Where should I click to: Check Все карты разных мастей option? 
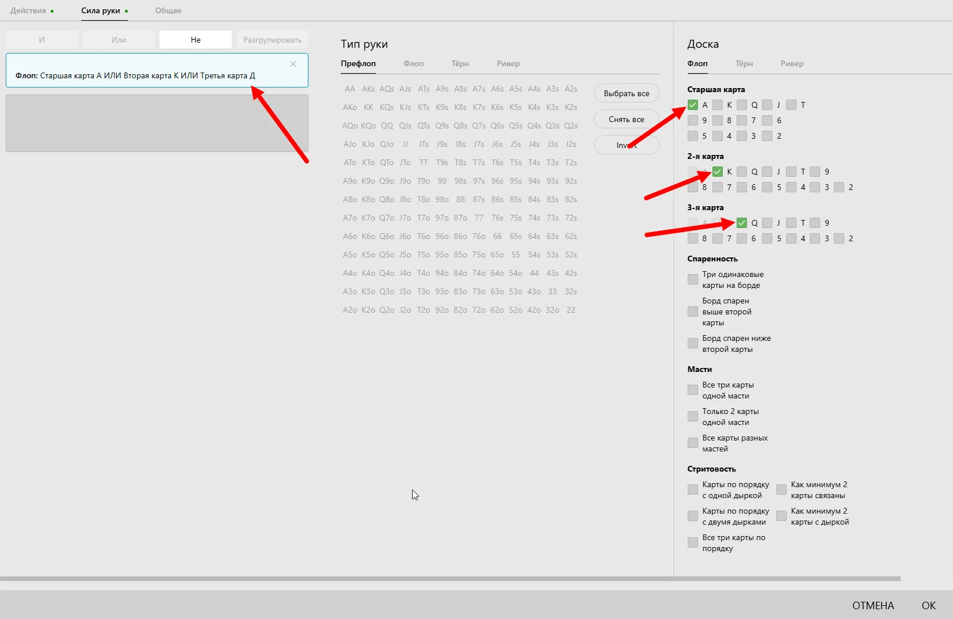[x=693, y=443]
